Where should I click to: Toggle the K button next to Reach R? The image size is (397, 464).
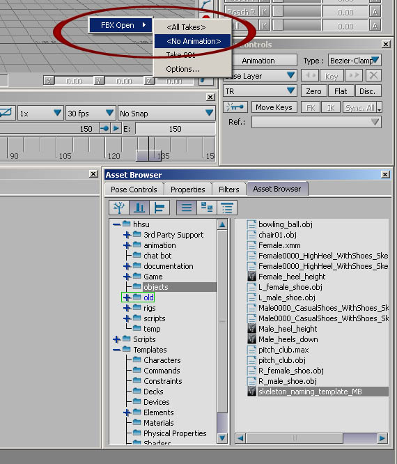[x=264, y=12]
